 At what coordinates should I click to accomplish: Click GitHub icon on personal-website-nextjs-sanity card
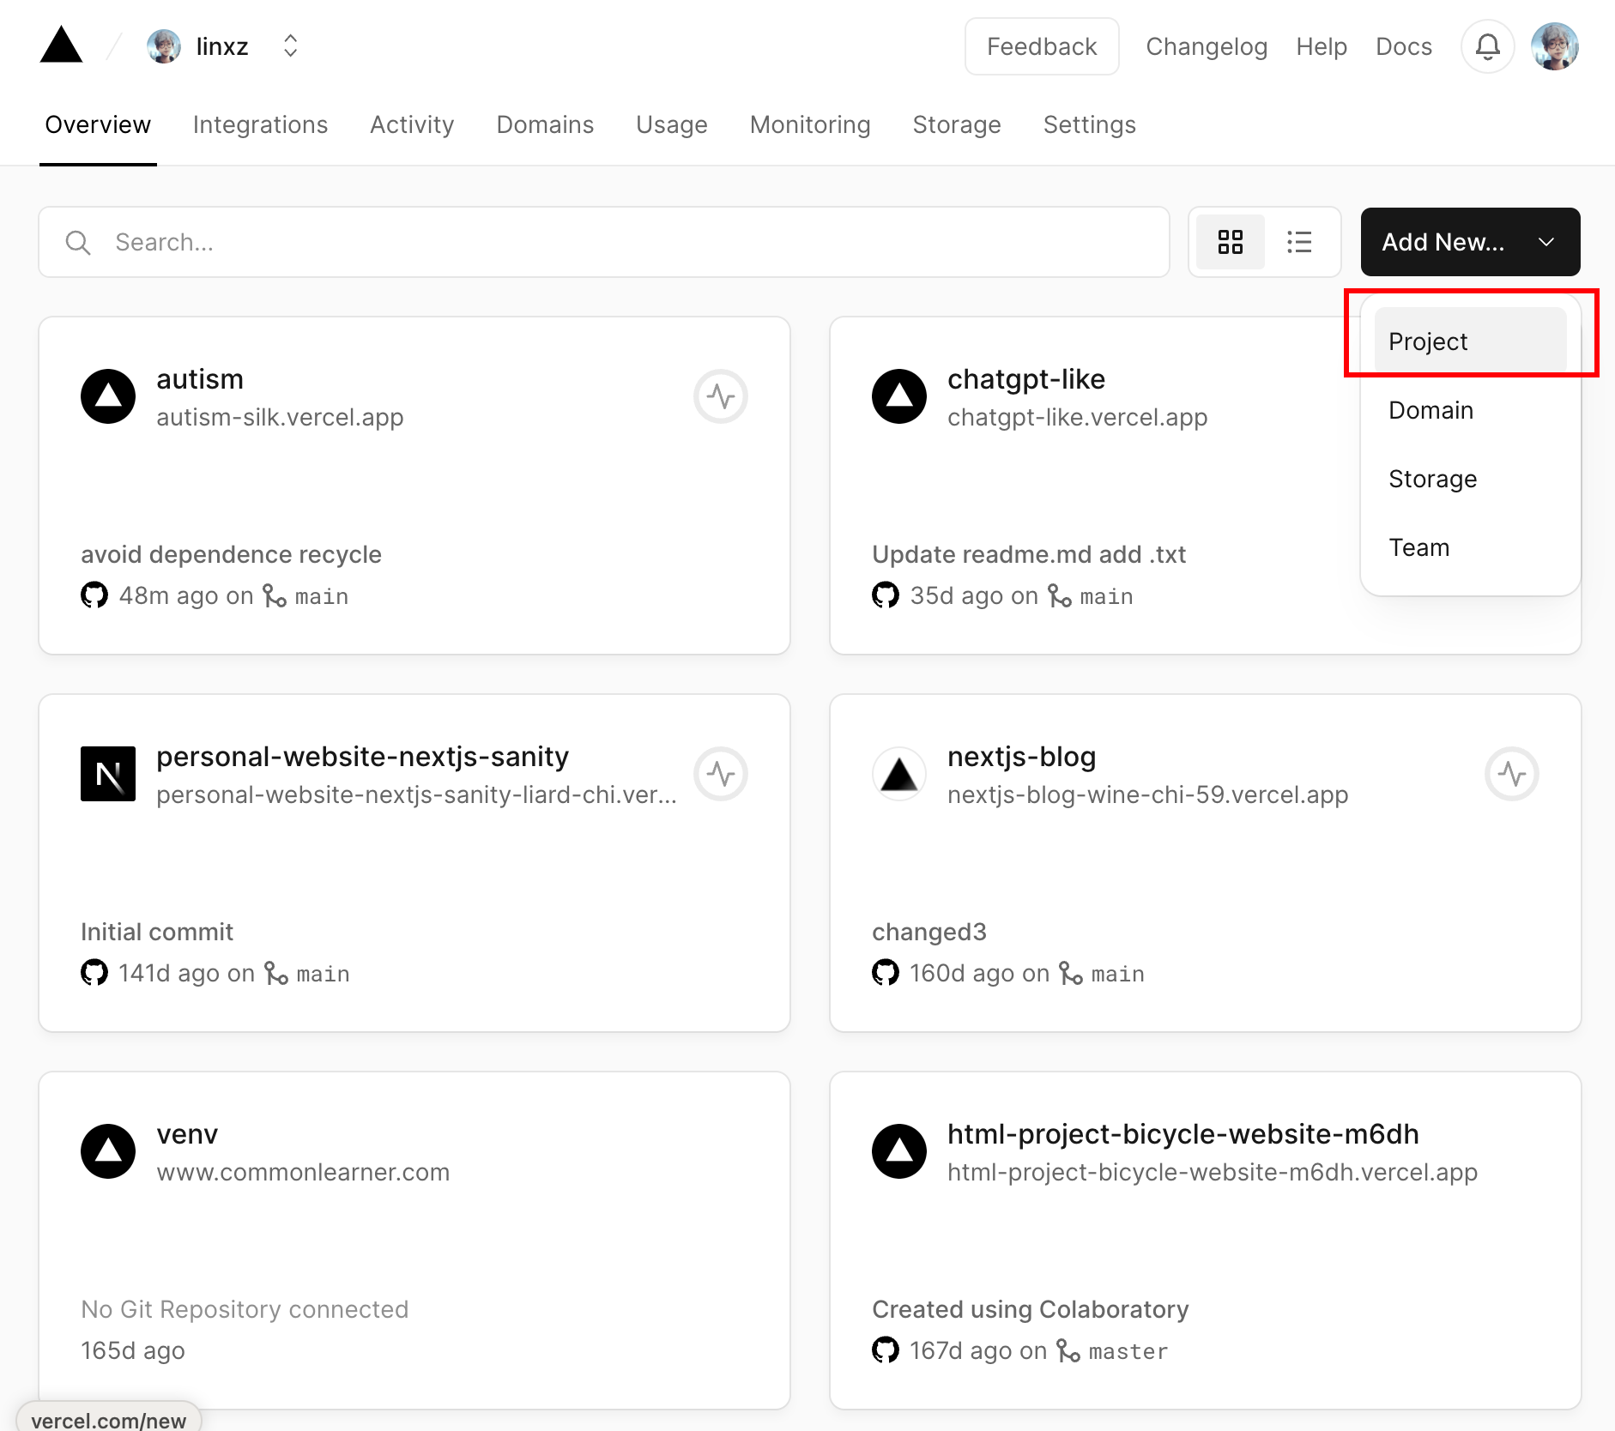(x=94, y=972)
